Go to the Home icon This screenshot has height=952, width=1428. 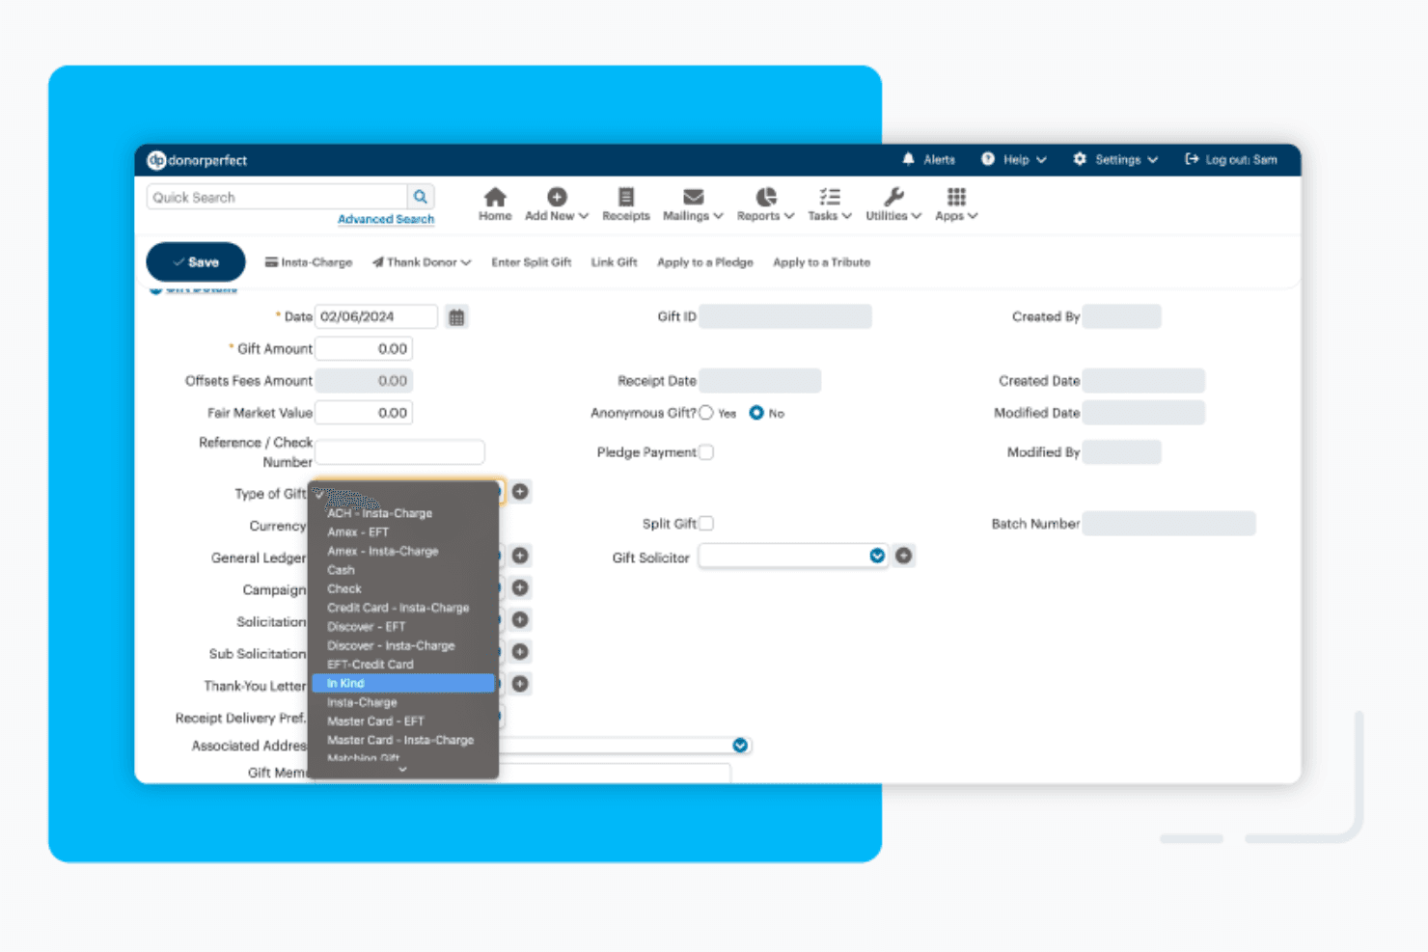pos(495,197)
